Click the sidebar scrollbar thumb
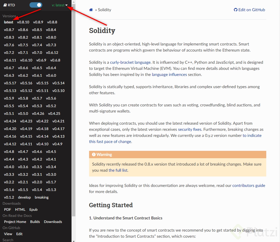 coord(74,110)
